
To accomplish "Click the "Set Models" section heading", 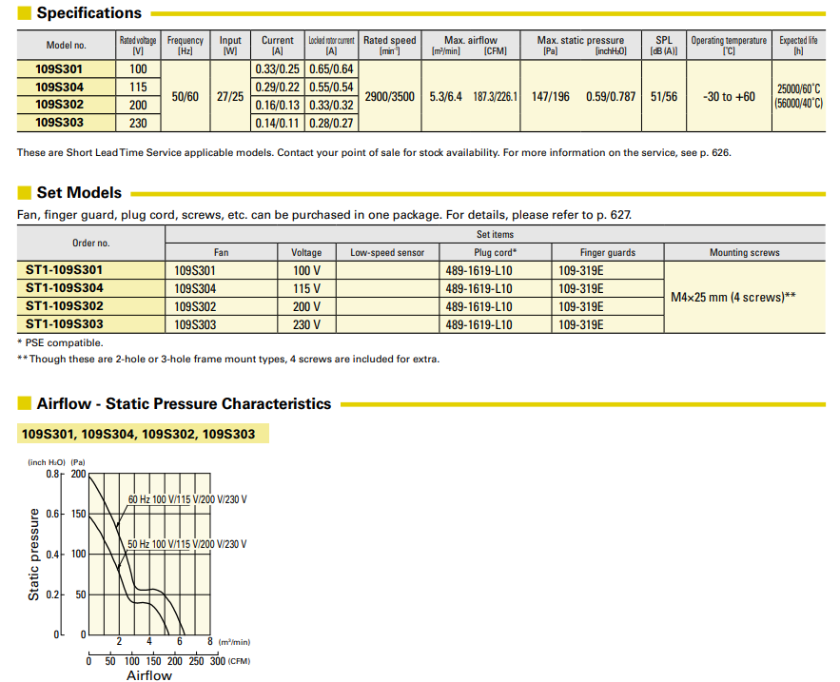I will [79, 193].
